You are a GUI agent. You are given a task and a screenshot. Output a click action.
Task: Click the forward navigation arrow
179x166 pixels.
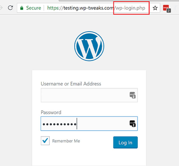pyautogui.click(x=1, y=8)
